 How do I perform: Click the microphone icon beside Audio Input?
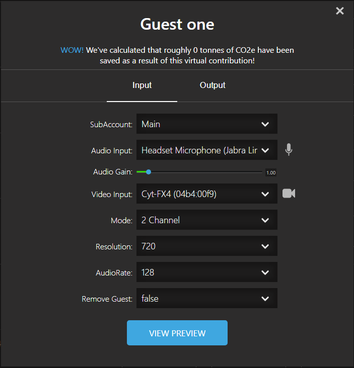[x=289, y=149]
